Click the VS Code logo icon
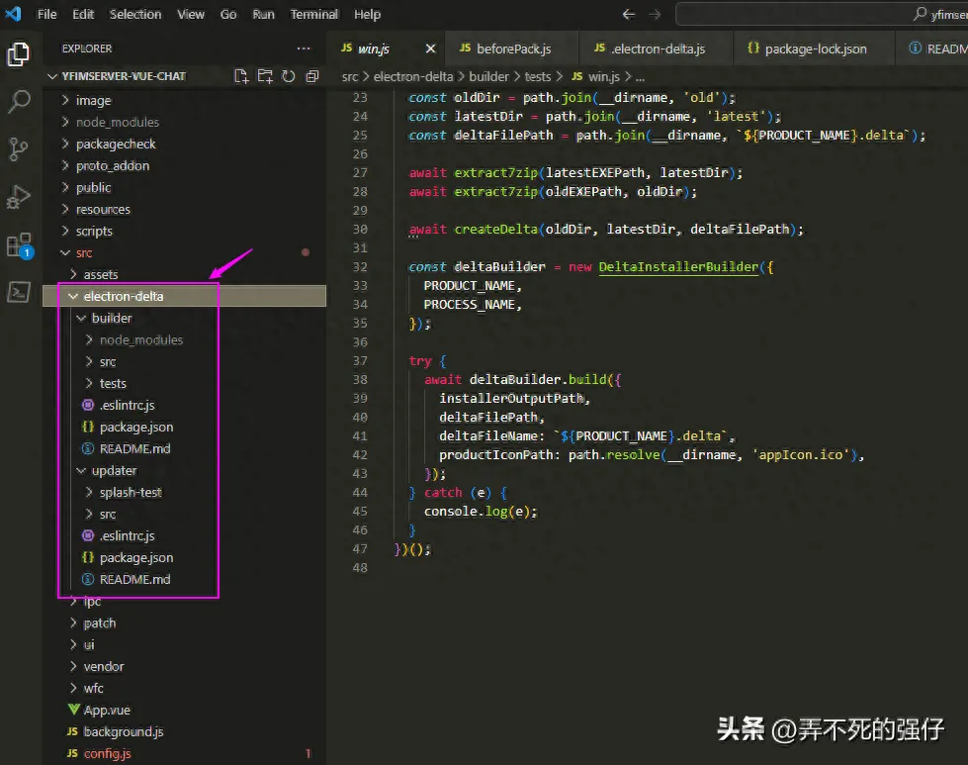 [x=13, y=14]
